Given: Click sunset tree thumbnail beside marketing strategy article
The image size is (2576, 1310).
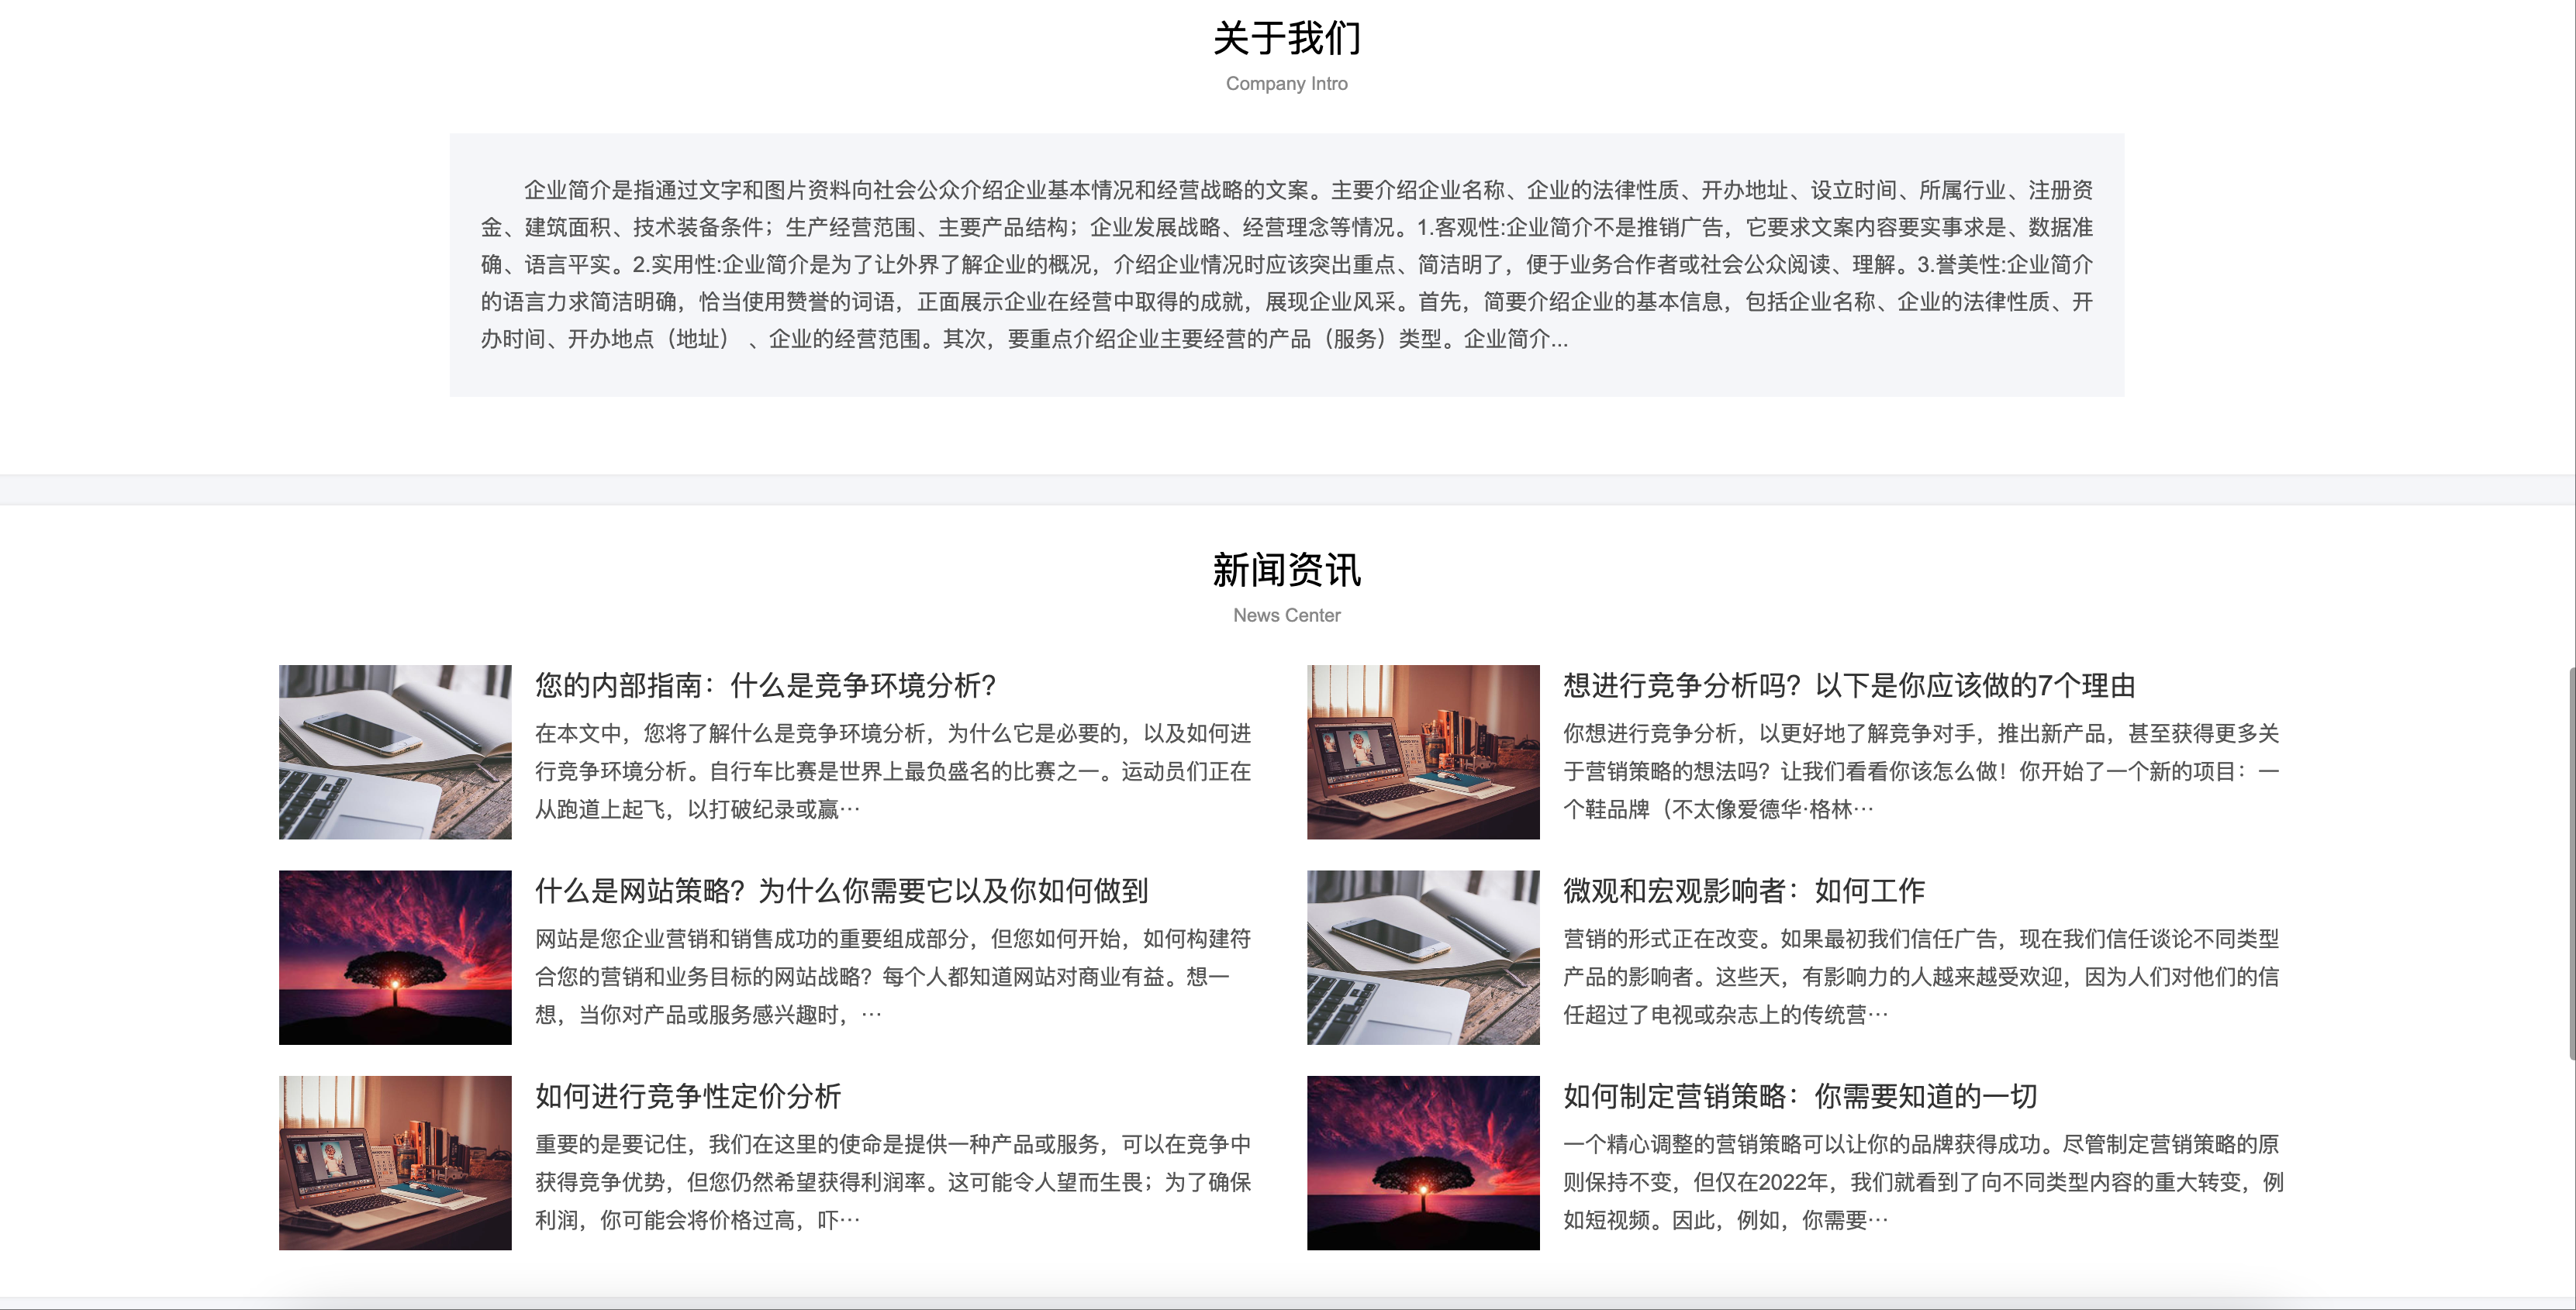Looking at the screenshot, I should tap(1422, 1162).
